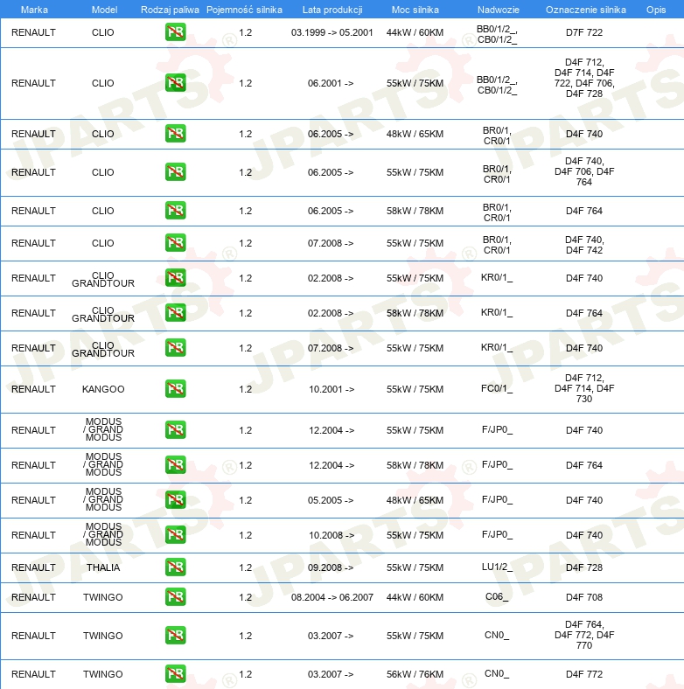Select the 08.2004 -> 06.2007 production years cell
Viewport: 684px width, 689px height.
[332, 597]
